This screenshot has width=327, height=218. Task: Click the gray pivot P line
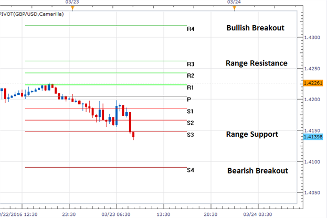point(106,96)
